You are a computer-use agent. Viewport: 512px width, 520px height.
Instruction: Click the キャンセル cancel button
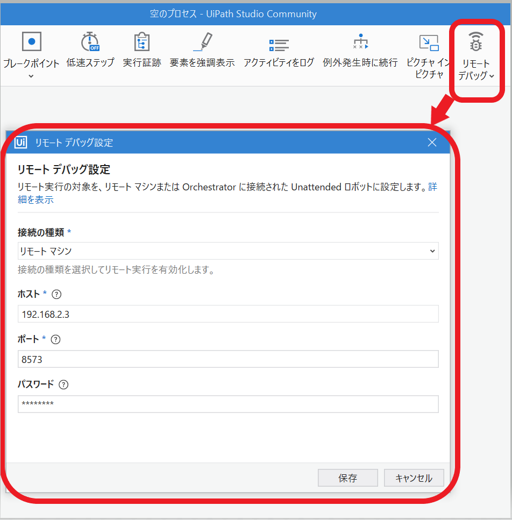[414, 478]
